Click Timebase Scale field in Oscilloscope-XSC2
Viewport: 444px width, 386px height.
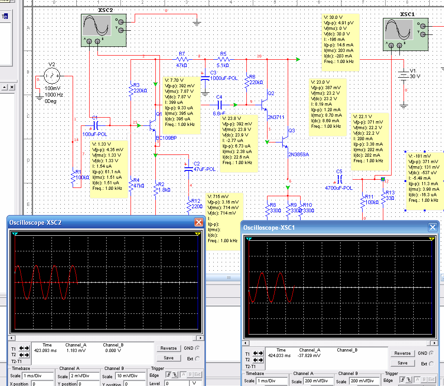tap(38, 376)
